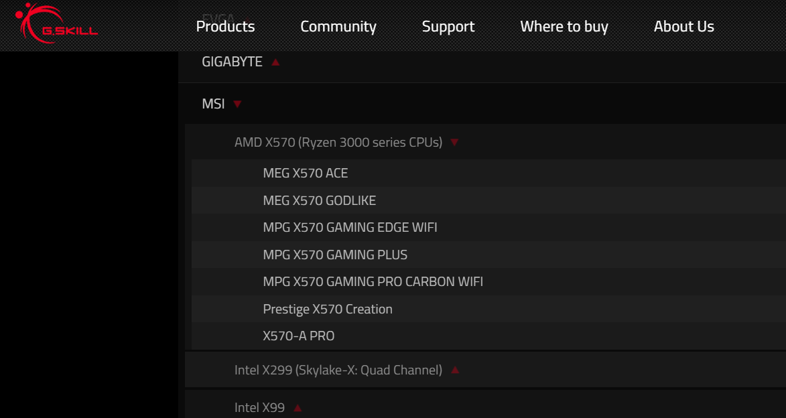The width and height of the screenshot is (786, 418).
Task: Click the GIGABYTE brand label
Action: pos(232,62)
